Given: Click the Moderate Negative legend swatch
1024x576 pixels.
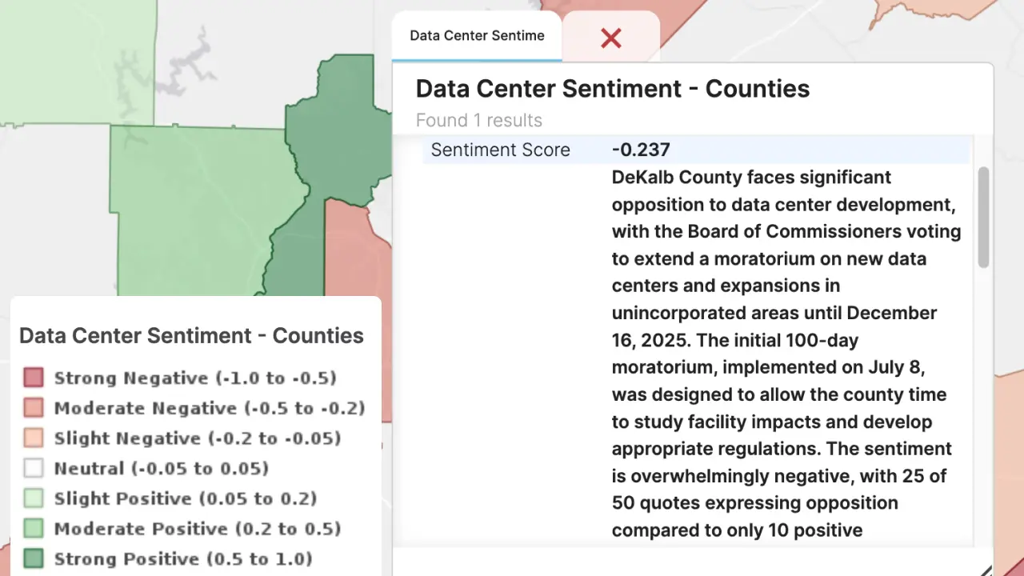Looking at the screenshot, I should 33,408.
